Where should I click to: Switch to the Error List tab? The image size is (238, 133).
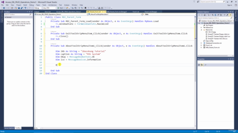click(x=48, y=12)
